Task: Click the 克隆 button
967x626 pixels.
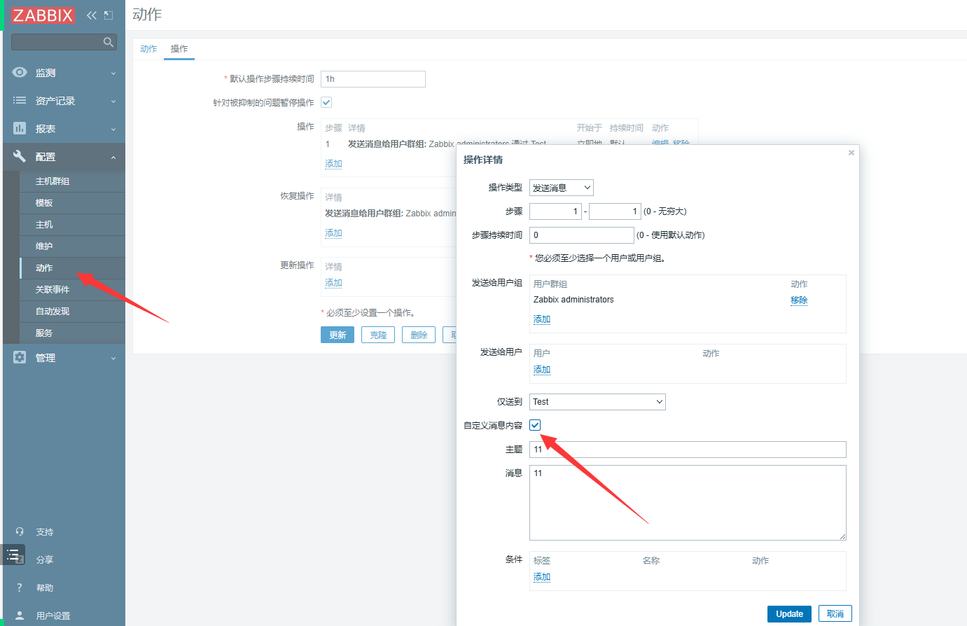Action: click(x=378, y=335)
